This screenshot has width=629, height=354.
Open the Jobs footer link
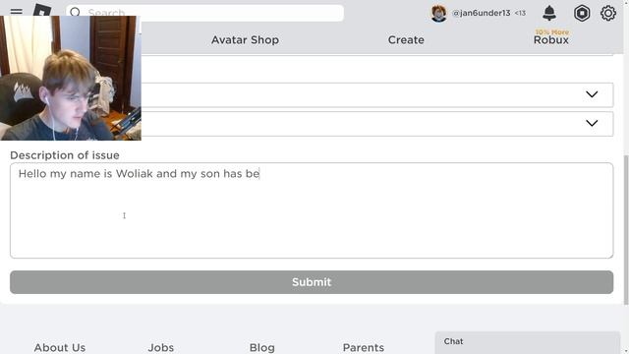point(161,347)
